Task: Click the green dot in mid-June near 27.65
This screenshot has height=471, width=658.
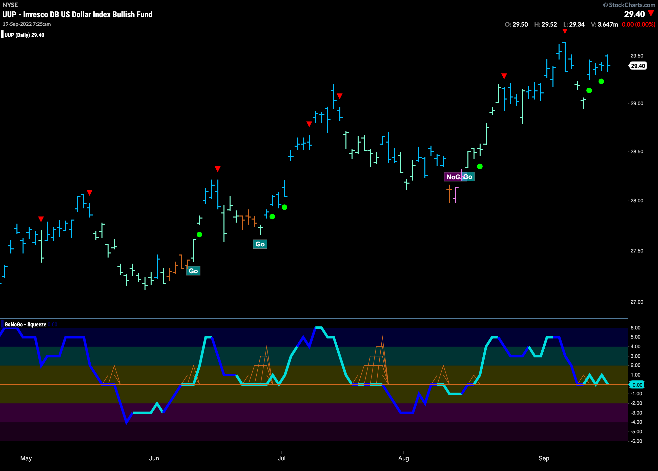Action: pyautogui.click(x=199, y=235)
